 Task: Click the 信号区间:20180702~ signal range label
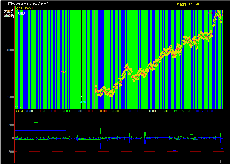click(188, 4)
